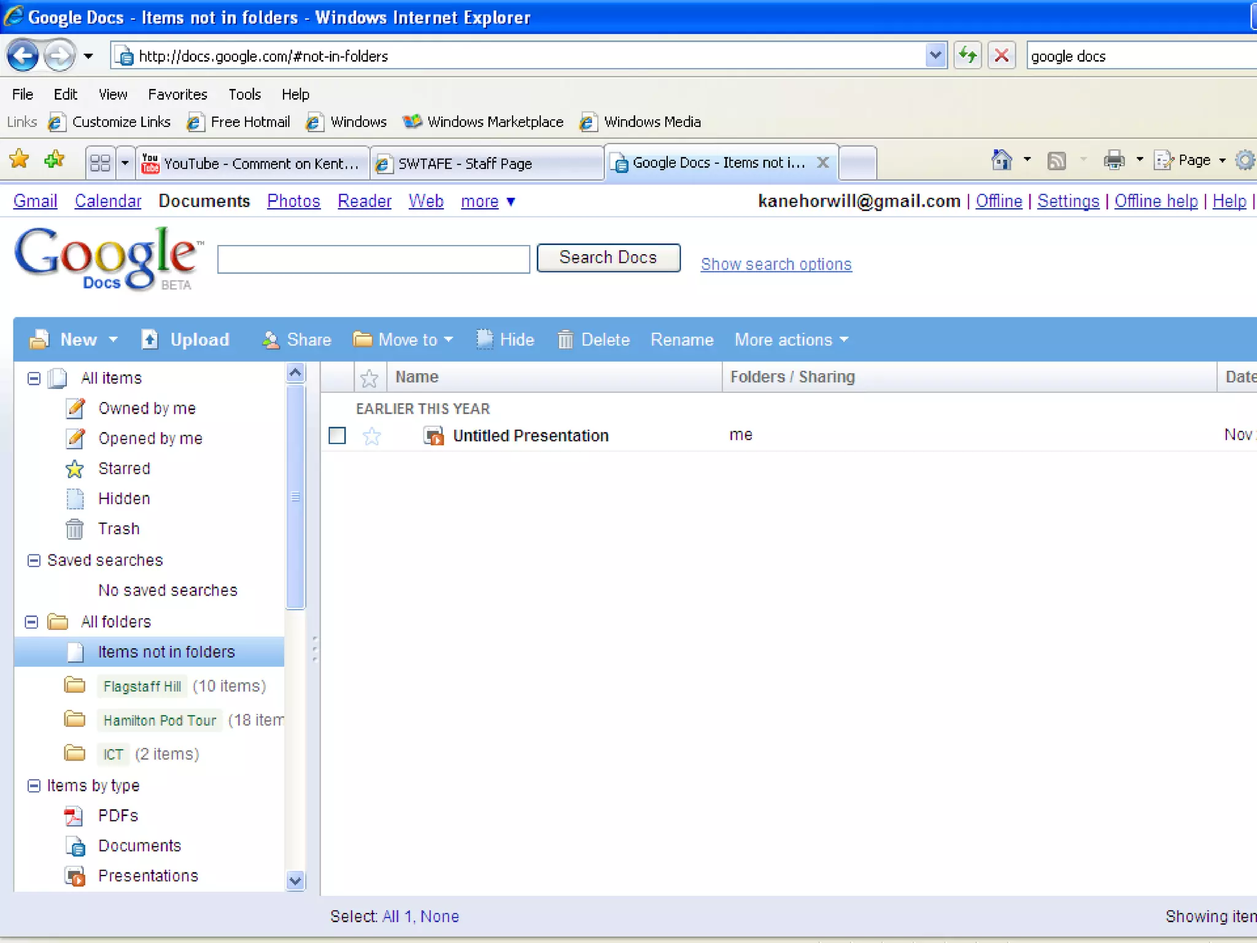Open the Favorites menu
Image resolution: width=1257 pixels, height=943 pixels.
(x=177, y=95)
